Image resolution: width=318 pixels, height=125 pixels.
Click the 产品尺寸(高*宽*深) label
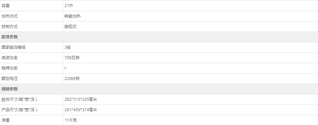click(19, 110)
